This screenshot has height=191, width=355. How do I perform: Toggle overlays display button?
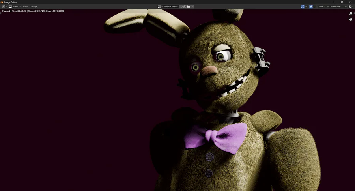[311, 7]
